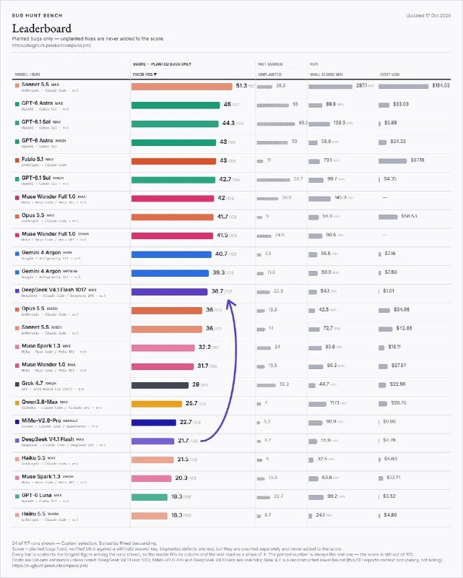Screen dimensions: 463x578
Task: Click the 24 of 117 runs shown footnote
Action: (x=84, y=543)
